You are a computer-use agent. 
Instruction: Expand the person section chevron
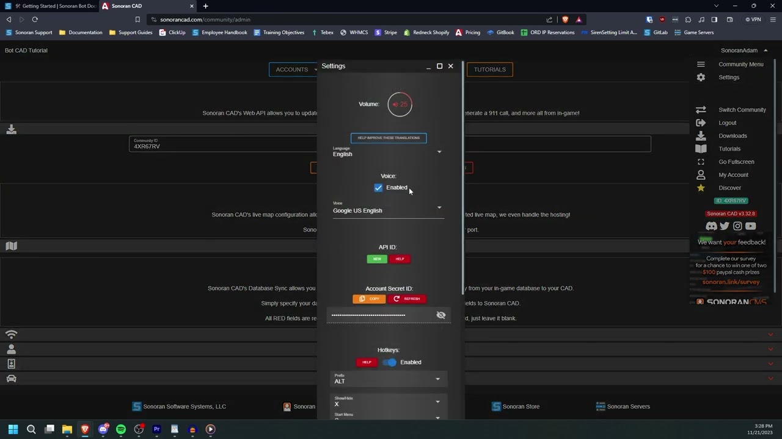pyautogui.click(x=770, y=349)
